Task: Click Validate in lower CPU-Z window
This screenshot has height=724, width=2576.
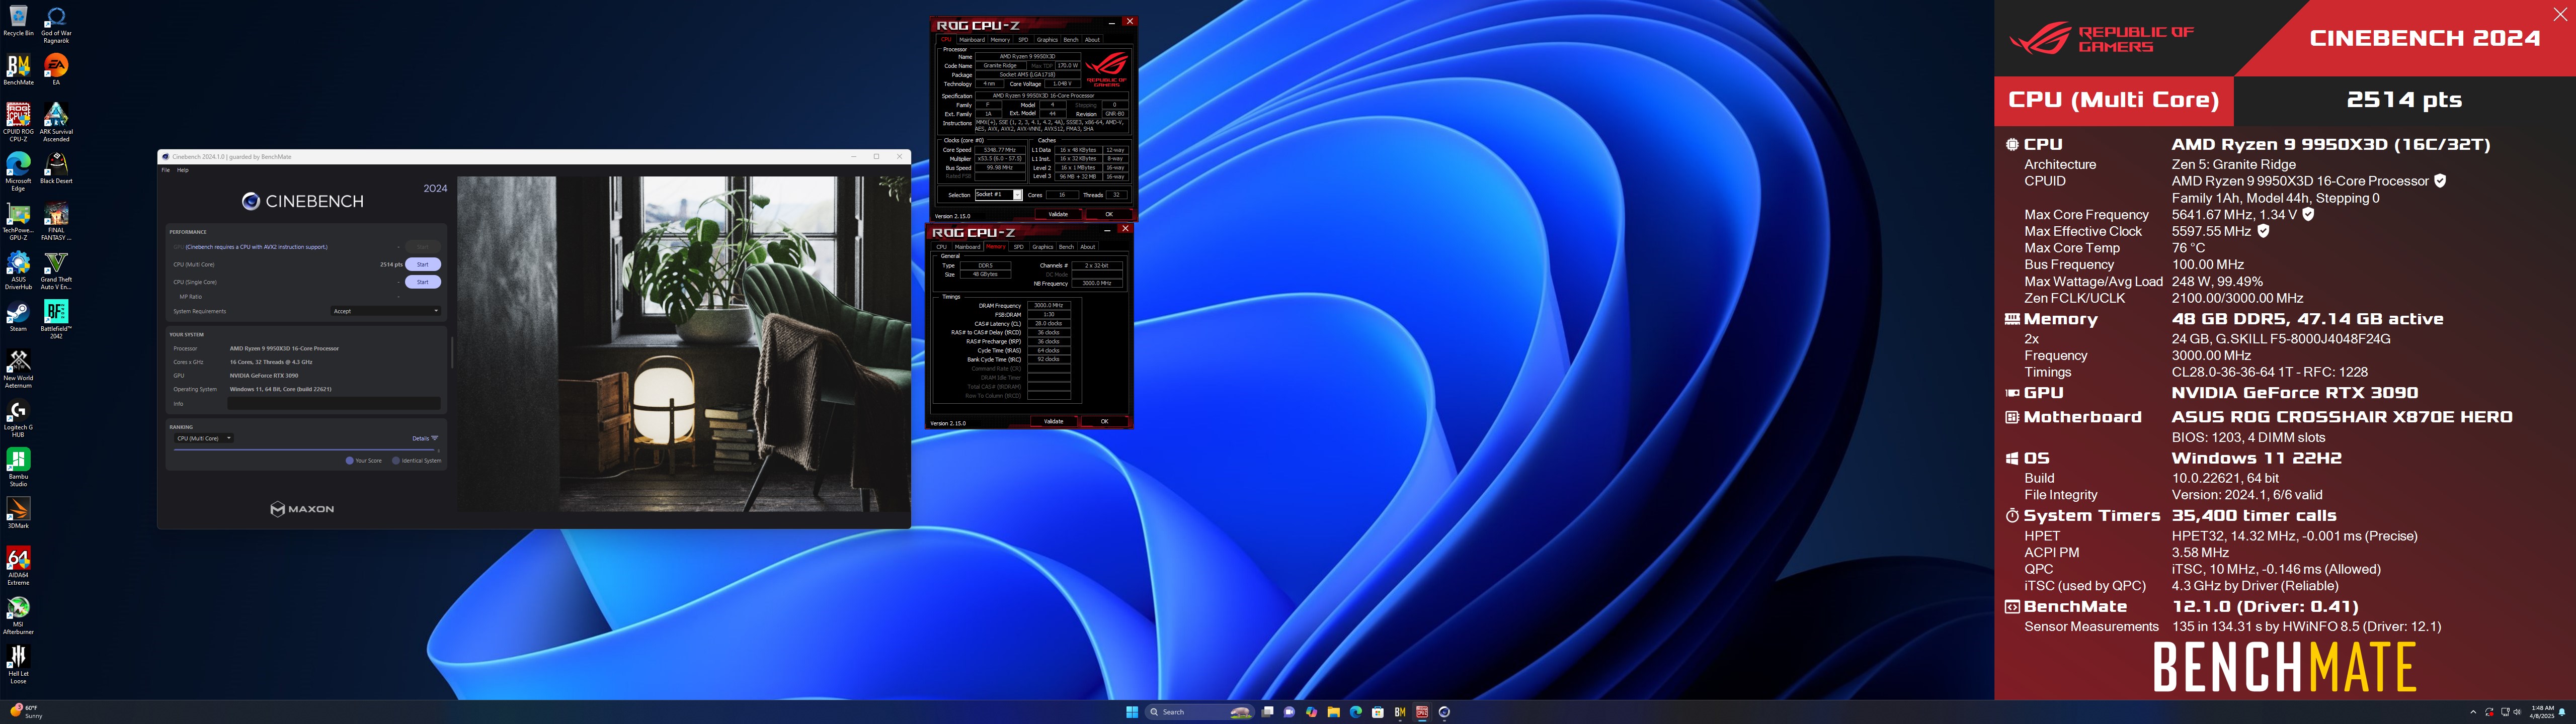Action: click(1054, 421)
